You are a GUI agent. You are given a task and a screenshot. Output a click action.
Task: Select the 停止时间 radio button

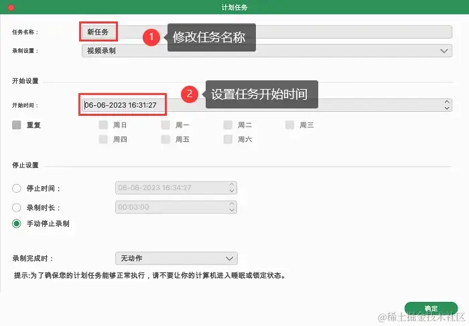(x=17, y=188)
